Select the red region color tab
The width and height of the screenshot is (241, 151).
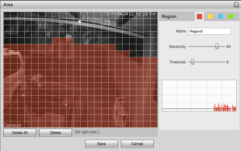pyautogui.click(x=199, y=16)
